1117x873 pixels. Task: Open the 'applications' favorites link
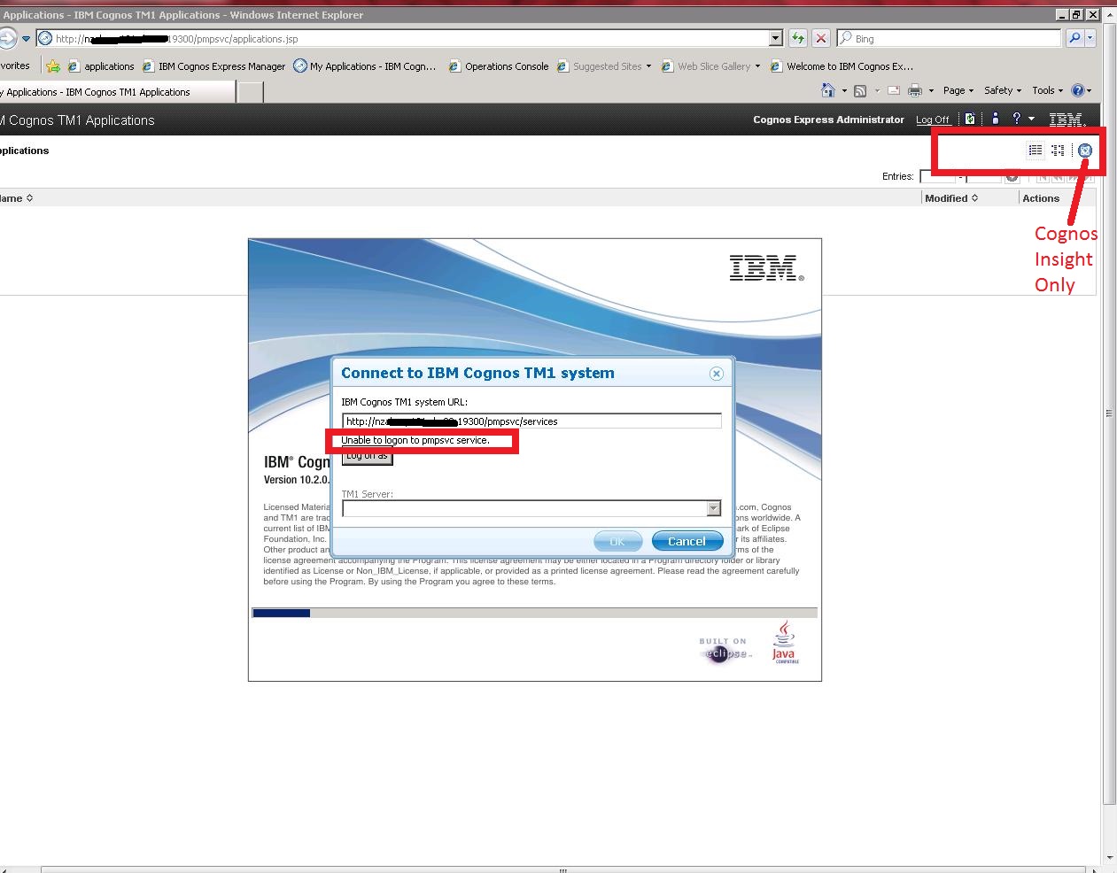[x=100, y=66]
